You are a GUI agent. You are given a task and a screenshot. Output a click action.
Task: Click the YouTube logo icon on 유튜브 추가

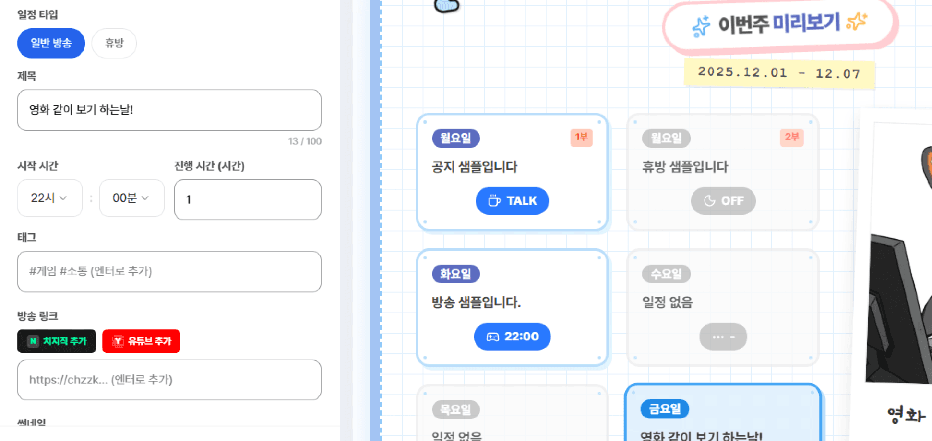[117, 341]
